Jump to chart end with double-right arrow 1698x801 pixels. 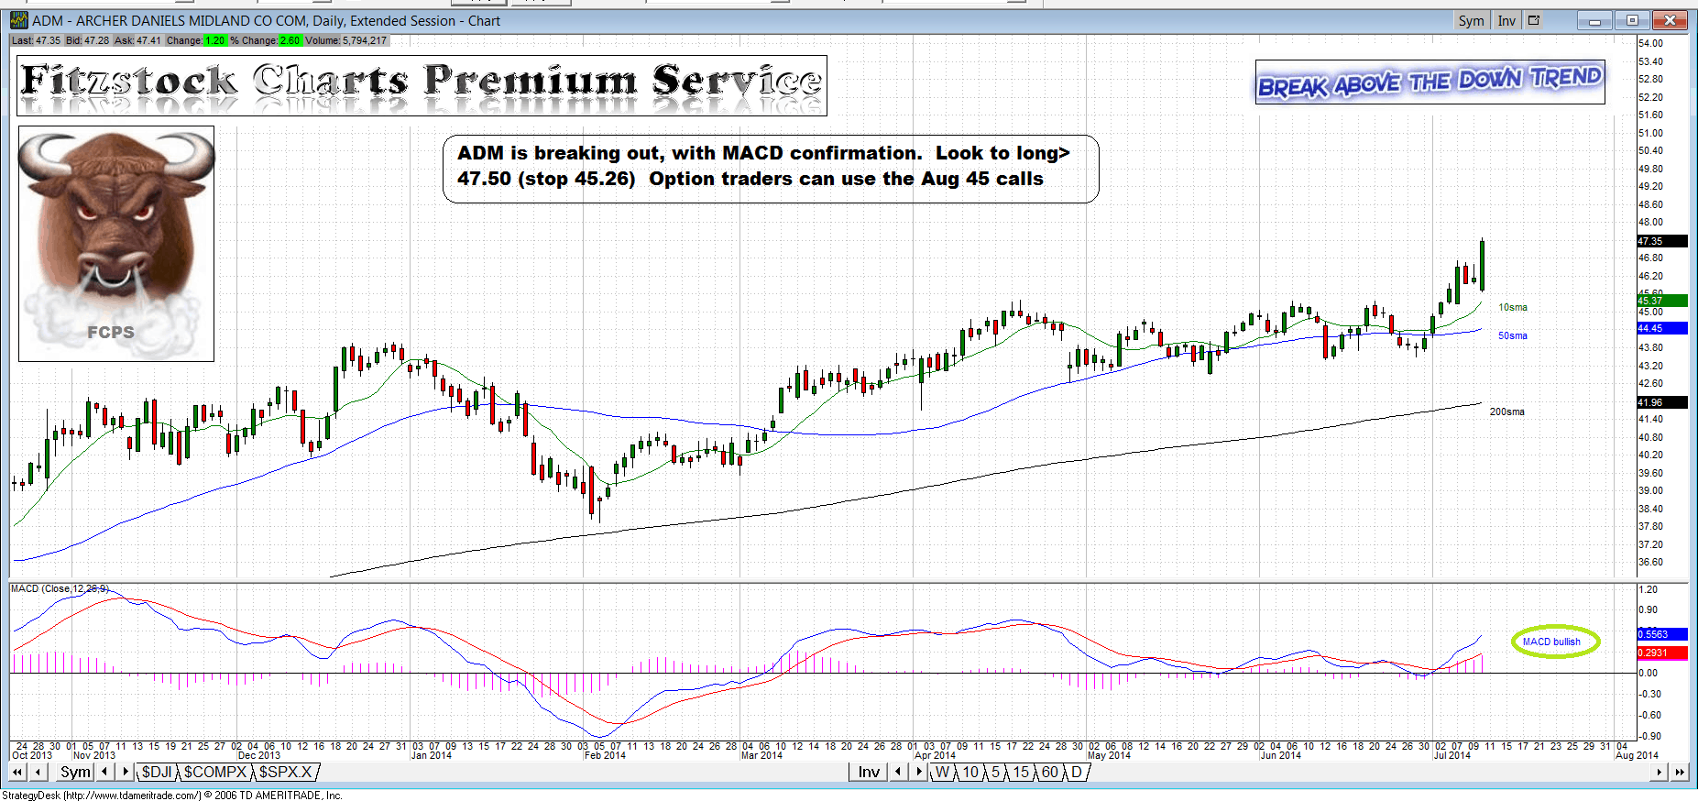[1679, 773]
